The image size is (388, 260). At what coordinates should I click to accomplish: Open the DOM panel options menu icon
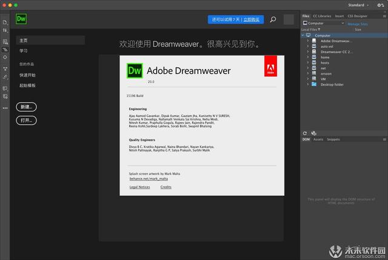[384, 139]
